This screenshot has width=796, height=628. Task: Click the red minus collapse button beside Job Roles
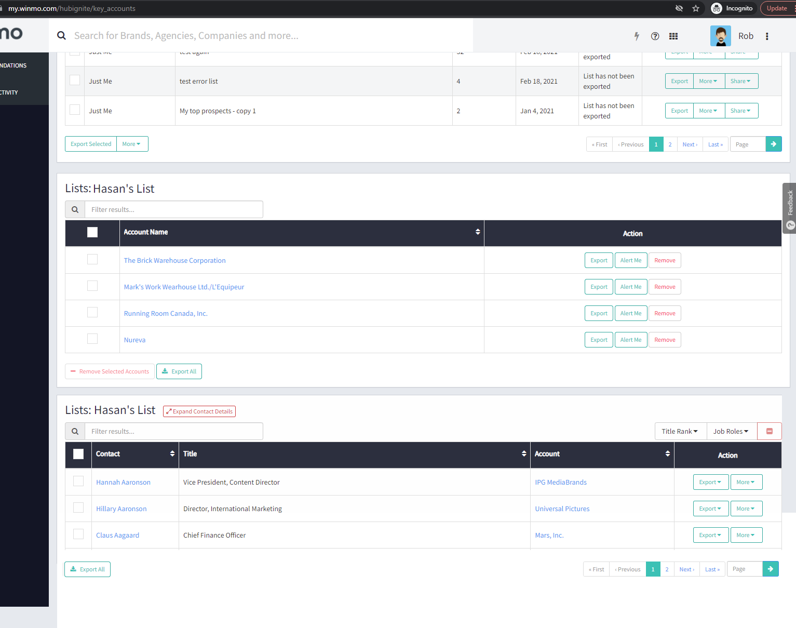pyautogui.click(x=770, y=431)
